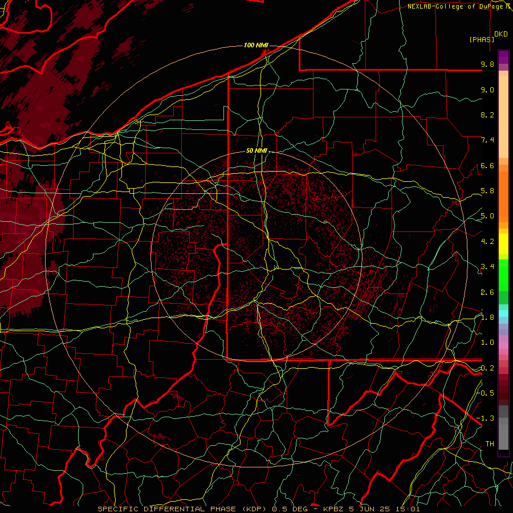Viewport: 513px width, 513px height.
Task: Select the 3.4 legend value
Action: (487, 267)
